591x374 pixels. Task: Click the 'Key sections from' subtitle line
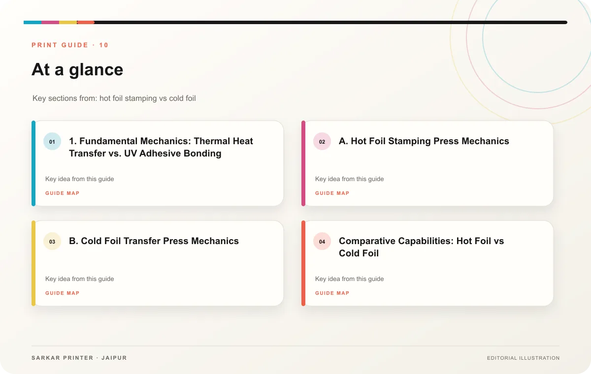coord(114,98)
